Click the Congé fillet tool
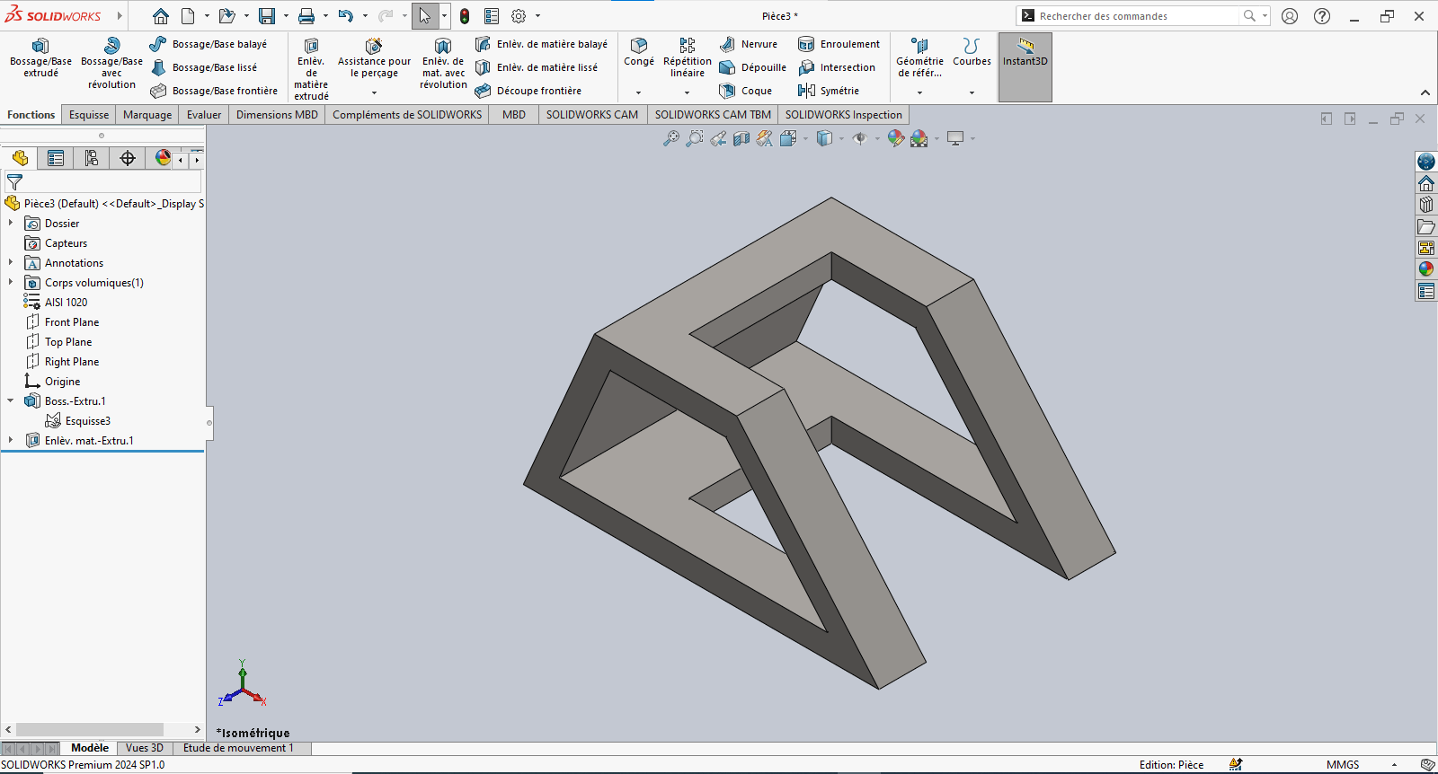 pyautogui.click(x=639, y=51)
